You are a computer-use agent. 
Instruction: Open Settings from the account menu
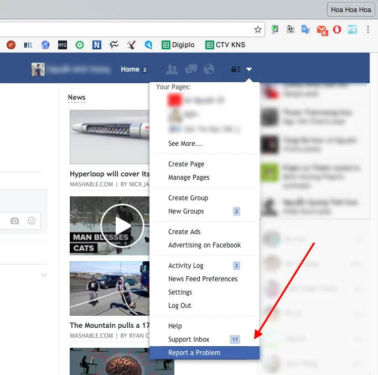click(x=180, y=292)
